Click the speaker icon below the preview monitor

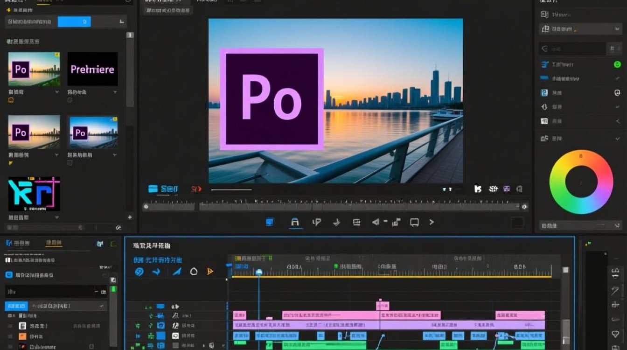376,223
